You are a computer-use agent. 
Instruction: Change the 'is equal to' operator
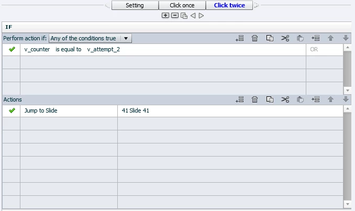69,49
